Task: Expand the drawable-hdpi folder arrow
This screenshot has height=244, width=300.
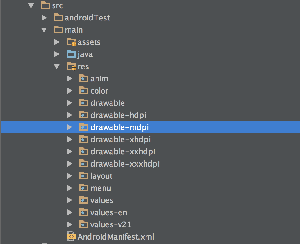Action: pyautogui.click(x=70, y=115)
